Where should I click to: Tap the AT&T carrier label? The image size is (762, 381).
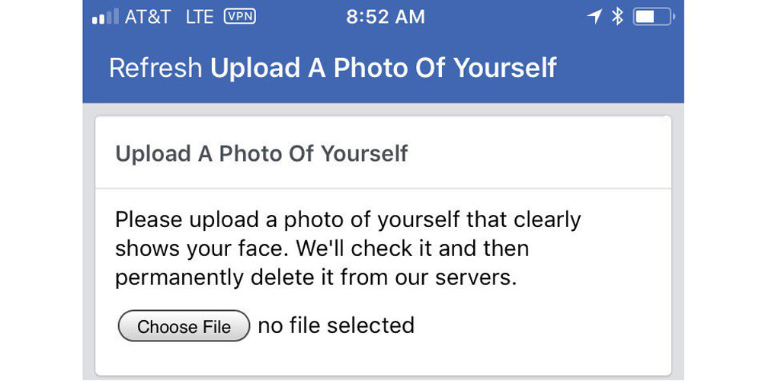[148, 17]
